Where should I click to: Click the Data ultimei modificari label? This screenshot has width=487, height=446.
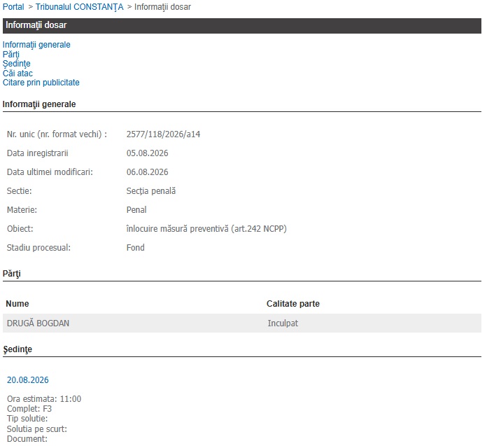(x=50, y=172)
